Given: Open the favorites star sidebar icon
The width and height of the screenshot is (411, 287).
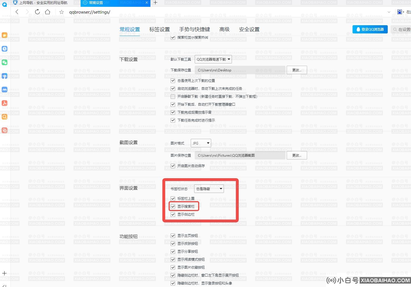Looking at the screenshot, I should (5, 35).
